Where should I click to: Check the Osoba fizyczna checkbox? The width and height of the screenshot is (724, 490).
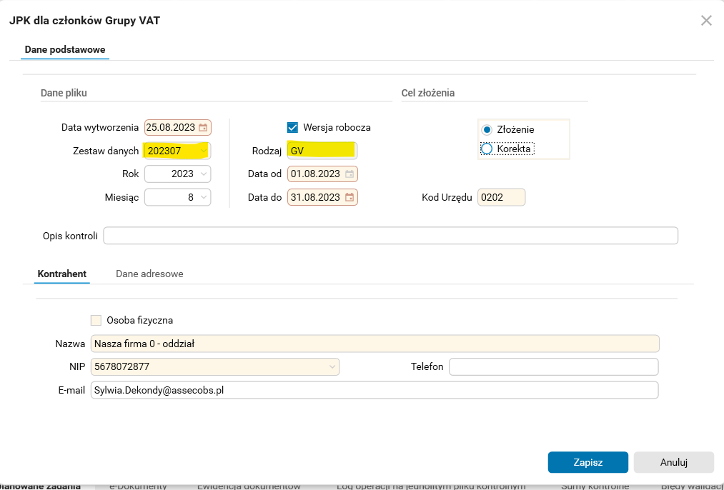pyautogui.click(x=96, y=321)
